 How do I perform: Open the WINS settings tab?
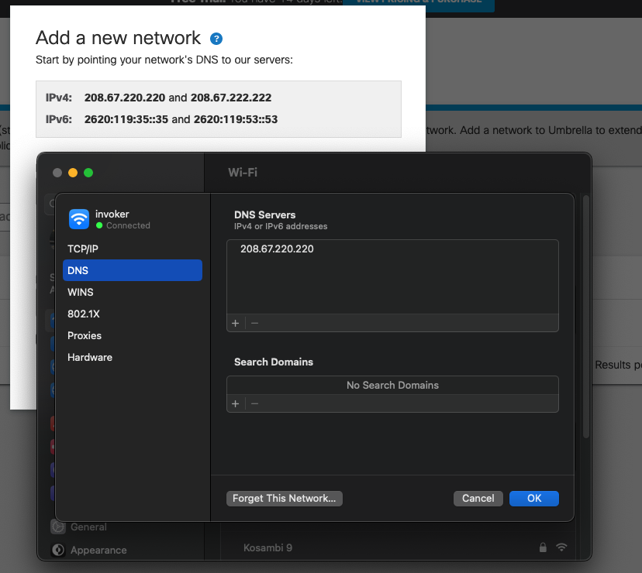81,292
